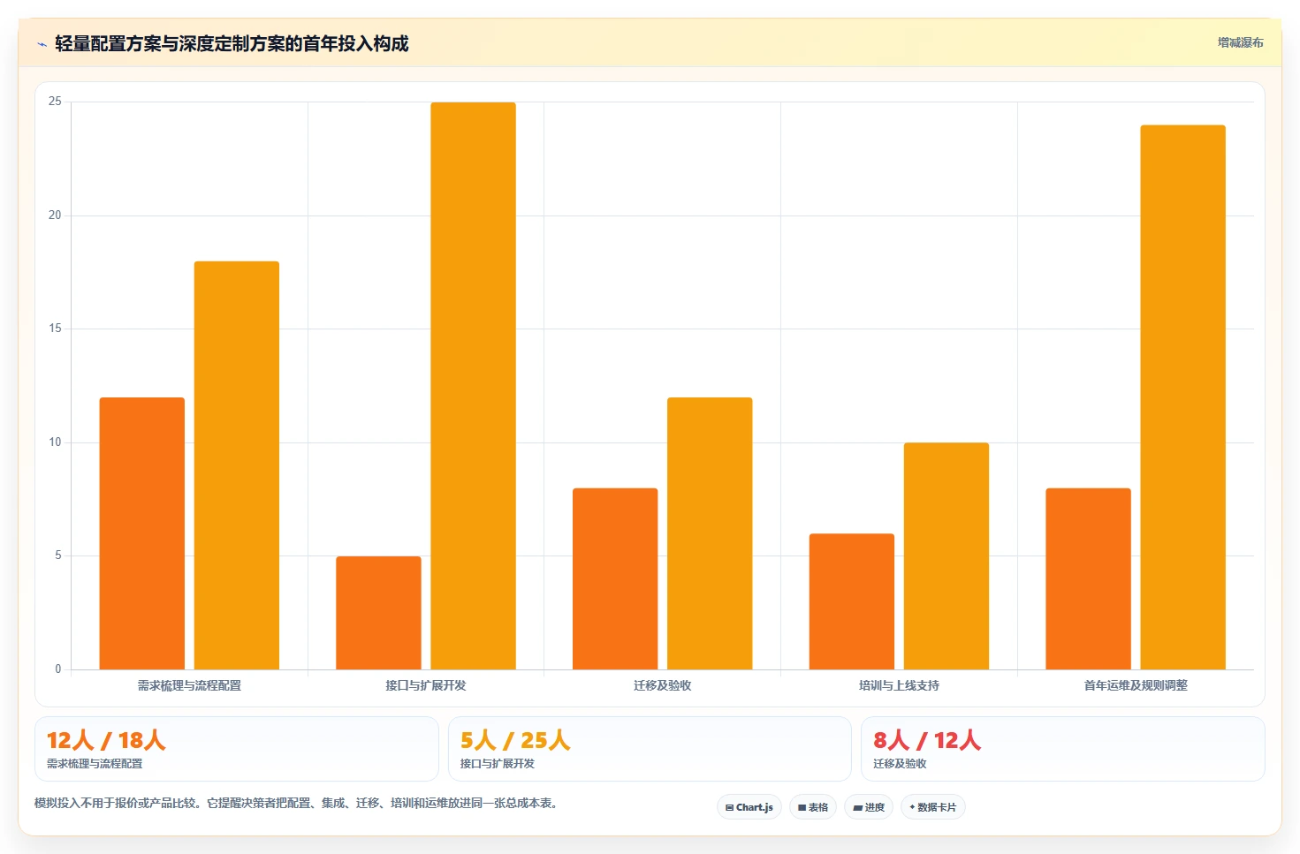Click the dark orange bar for 接口与扩展开发
This screenshot has height=854, width=1300.
pos(378,613)
